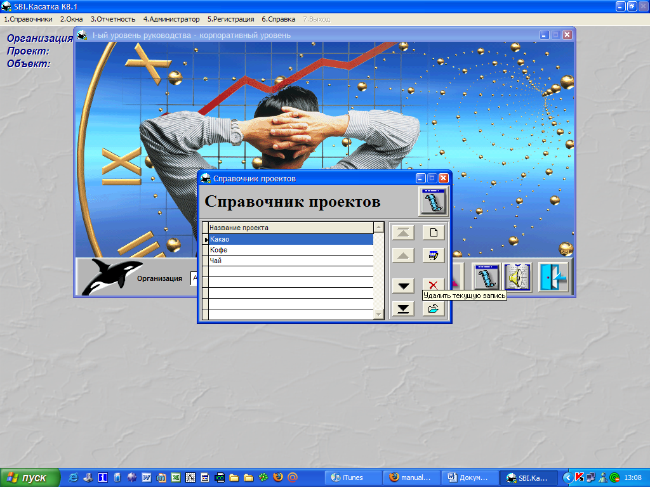This screenshot has height=487, width=650.
Task: Select the Какао project row
Action: 291,239
